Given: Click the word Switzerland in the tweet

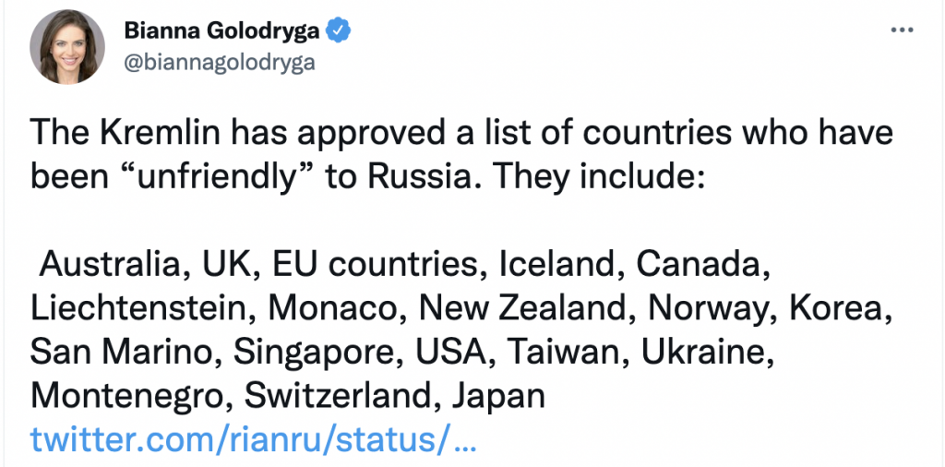Looking at the screenshot, I should (x=342, y=397).
